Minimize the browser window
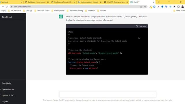 pyautogui.click(x=175, y=2)
